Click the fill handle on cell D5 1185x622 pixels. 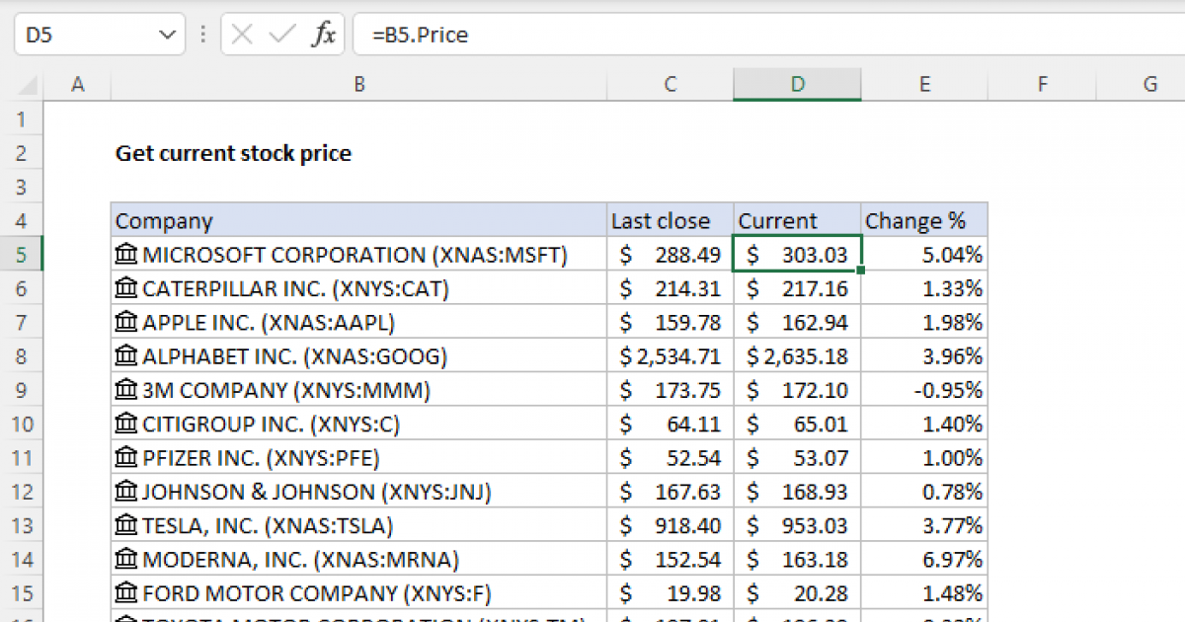[862, 271]
